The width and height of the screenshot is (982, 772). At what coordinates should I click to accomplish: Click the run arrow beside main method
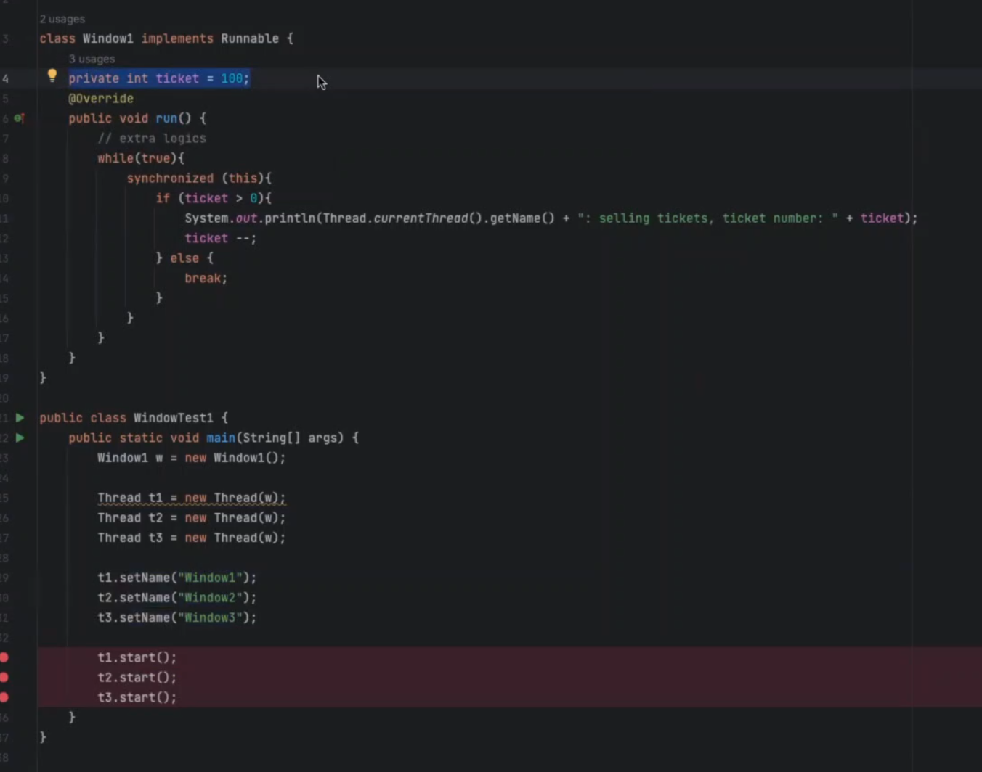(x=20, y=438)
